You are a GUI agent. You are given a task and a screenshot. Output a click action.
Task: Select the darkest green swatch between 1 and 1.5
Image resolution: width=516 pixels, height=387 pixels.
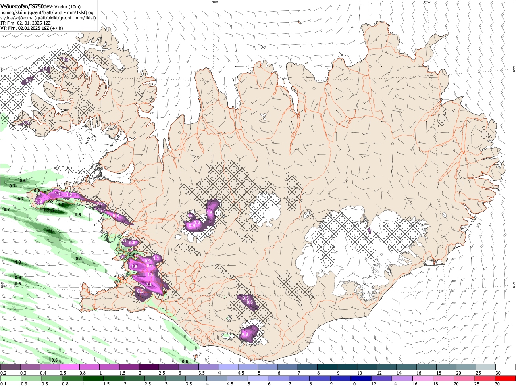(x=93, y=378)
